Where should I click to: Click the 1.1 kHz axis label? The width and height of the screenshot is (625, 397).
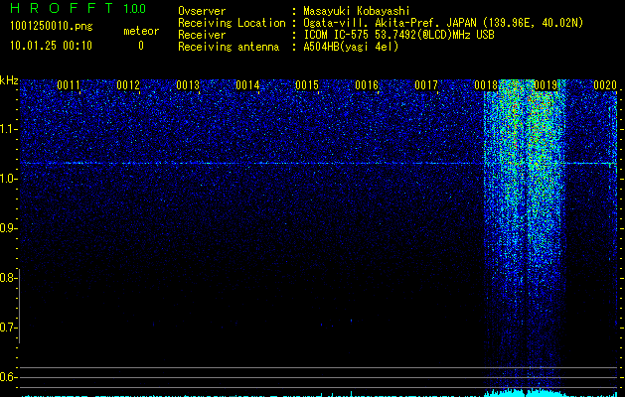click(x=8, y=129)
